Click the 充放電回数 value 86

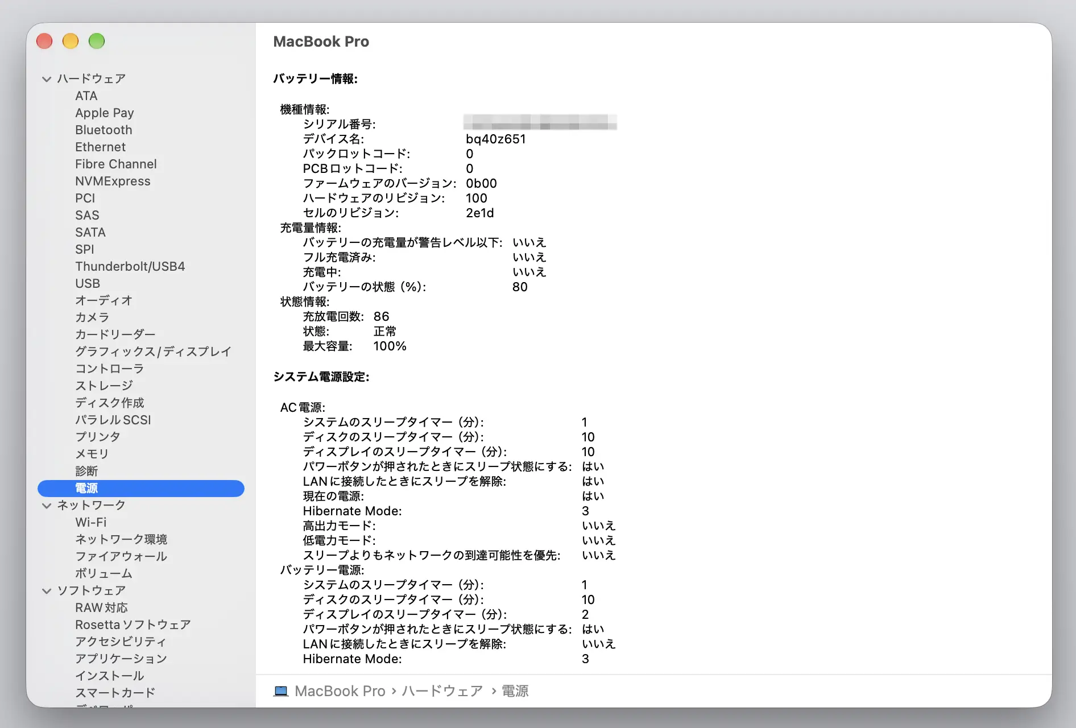tap(382, 317)
